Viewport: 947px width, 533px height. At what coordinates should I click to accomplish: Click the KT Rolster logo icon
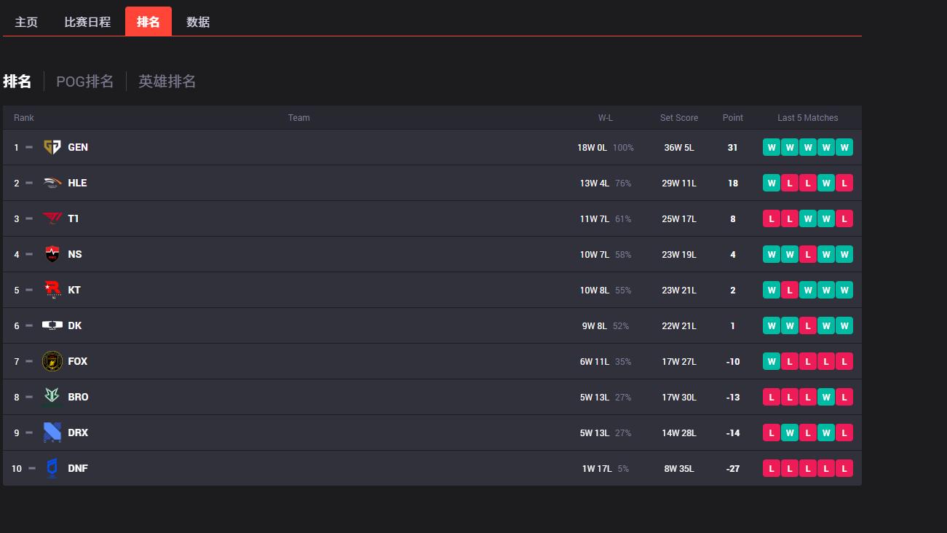coord(52,290)
